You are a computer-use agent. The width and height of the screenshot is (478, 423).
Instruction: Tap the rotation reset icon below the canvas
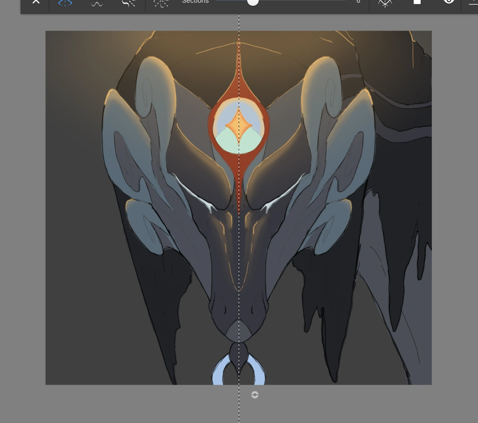[255, 395]
